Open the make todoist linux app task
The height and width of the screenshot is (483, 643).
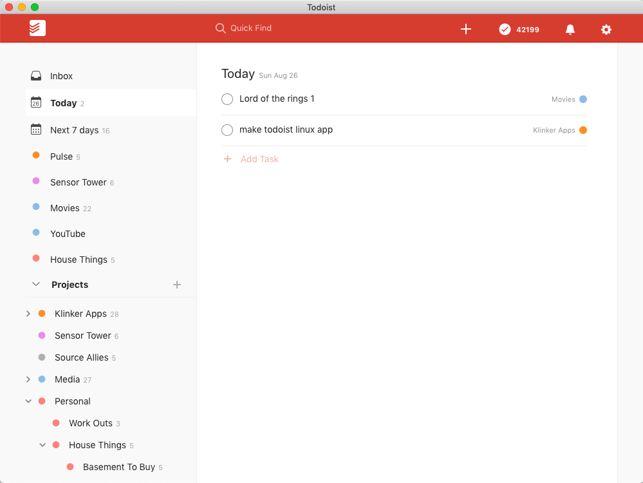coord(286,129)
